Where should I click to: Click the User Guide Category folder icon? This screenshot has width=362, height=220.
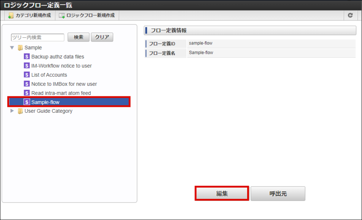pos(20,111)
